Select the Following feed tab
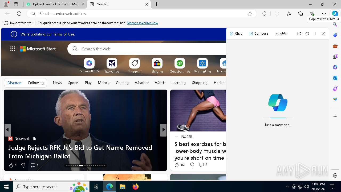Image resolution: width=341 pixels, height=192 pixels. click(36, 83)
